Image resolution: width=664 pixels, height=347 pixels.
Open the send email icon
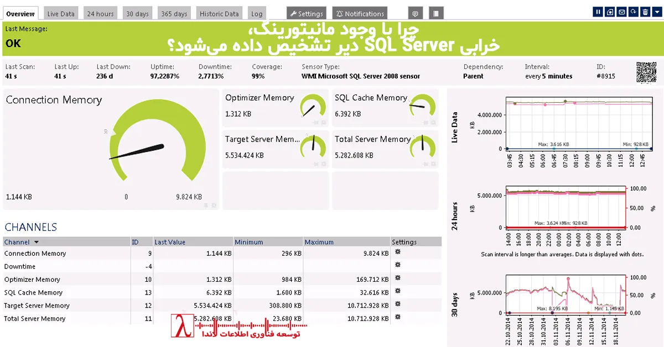click(x=622, y=12)
